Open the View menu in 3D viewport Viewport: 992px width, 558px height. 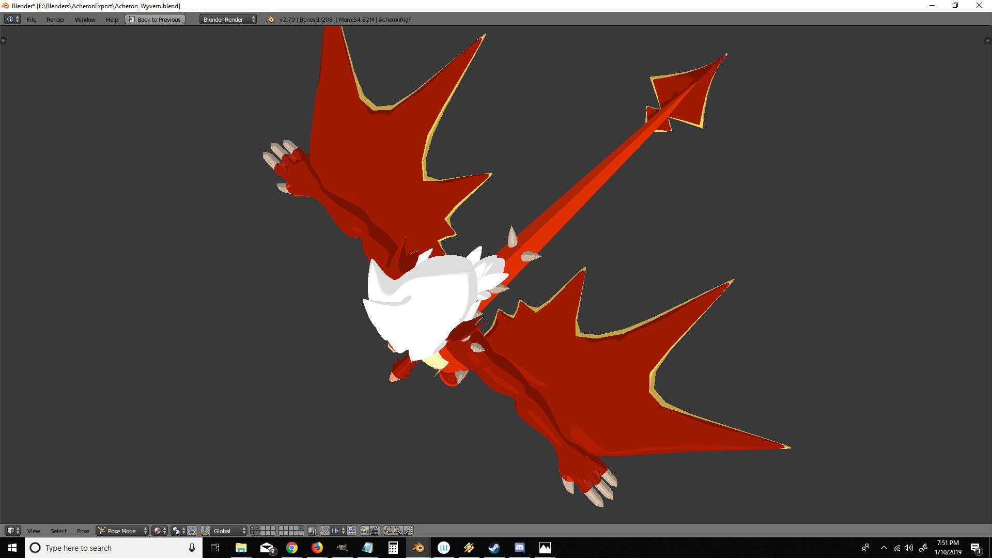34,531
